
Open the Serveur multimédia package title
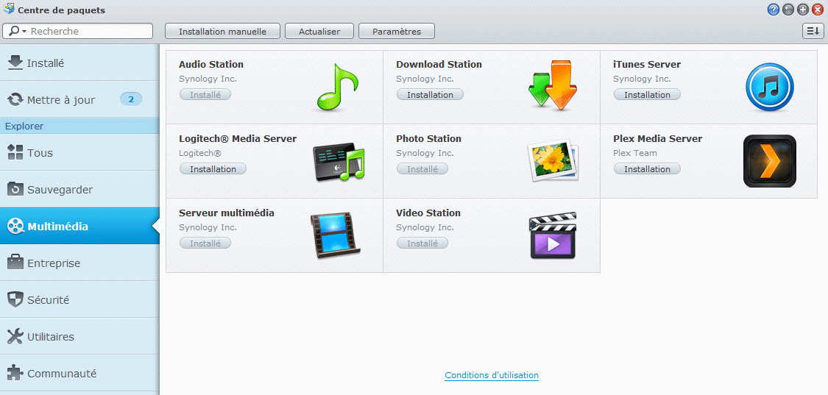(x=227, y=213)
